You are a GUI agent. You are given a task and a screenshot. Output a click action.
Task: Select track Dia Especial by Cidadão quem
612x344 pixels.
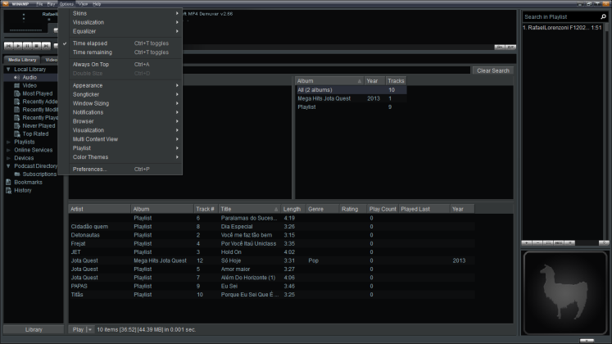pyautogui.click(x=272, y=227)
